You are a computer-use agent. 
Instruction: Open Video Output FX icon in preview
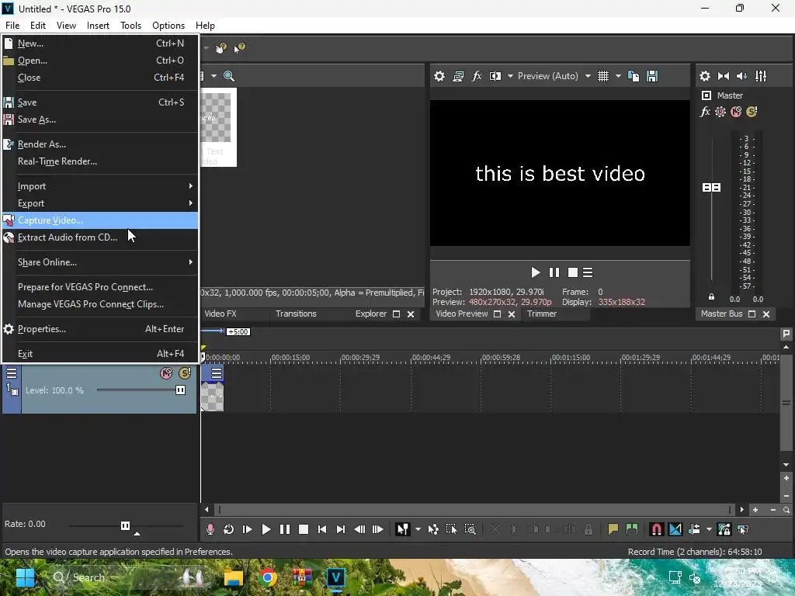click(477, 76)
